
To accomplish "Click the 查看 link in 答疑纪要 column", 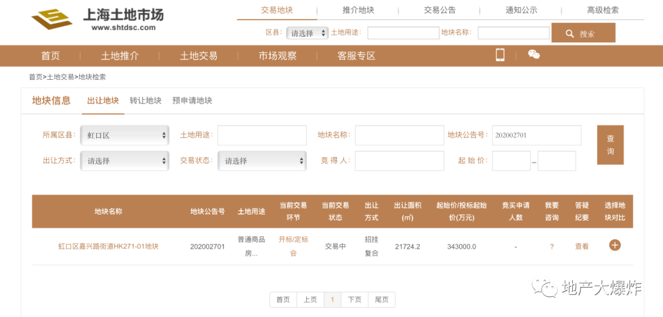I will (x=581, y=246).
